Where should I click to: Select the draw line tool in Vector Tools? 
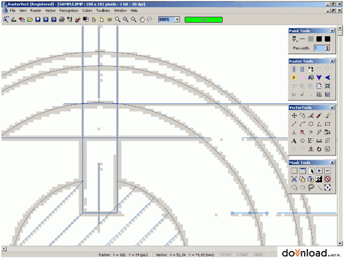coord(294,124)
